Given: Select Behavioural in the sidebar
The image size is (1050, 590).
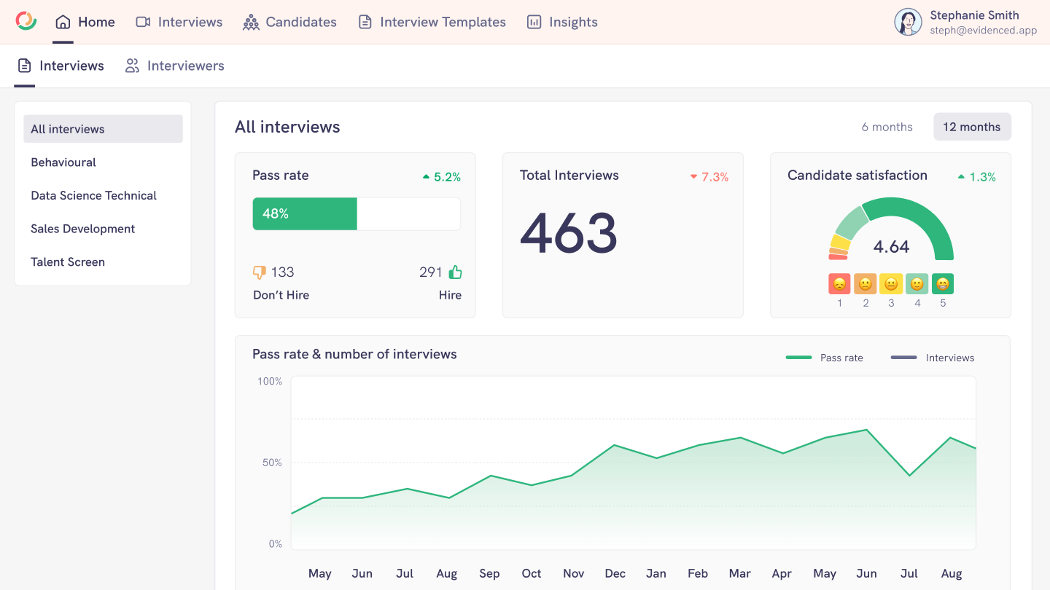Looking at the screenshot, I should coord(63,162).
